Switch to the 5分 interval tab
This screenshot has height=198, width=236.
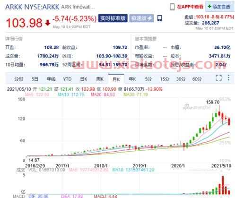coord(148,79)
